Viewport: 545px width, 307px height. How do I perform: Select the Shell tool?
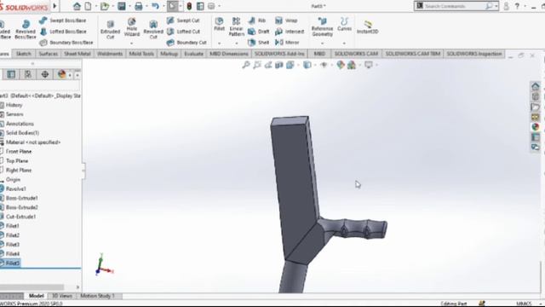(259, 43)
